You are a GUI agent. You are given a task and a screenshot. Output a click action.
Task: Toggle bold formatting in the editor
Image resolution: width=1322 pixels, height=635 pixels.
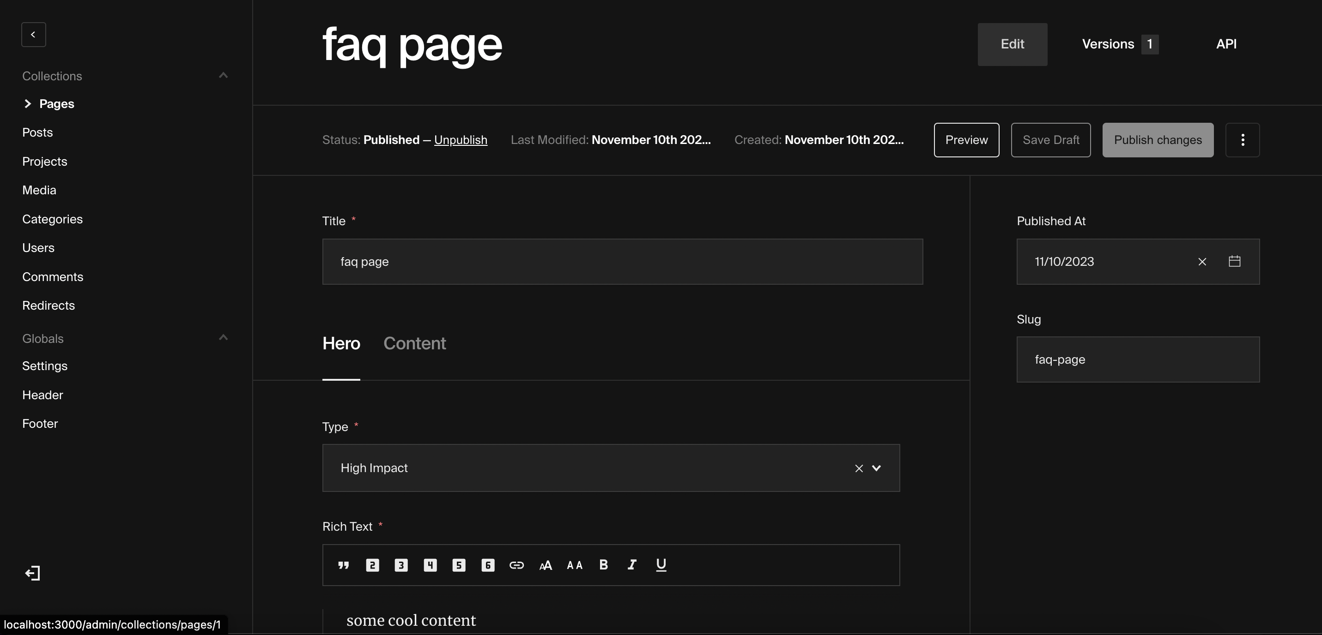coord(603,565)
